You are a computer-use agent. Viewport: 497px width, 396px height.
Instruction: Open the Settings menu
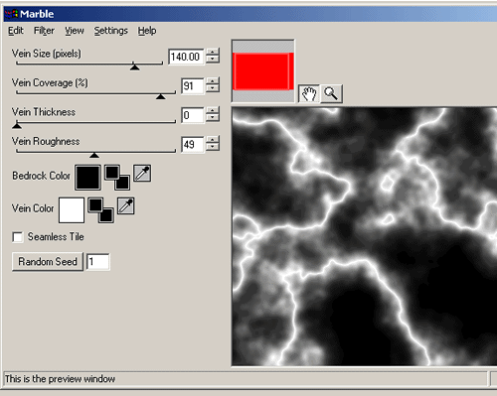pos(111,31)
